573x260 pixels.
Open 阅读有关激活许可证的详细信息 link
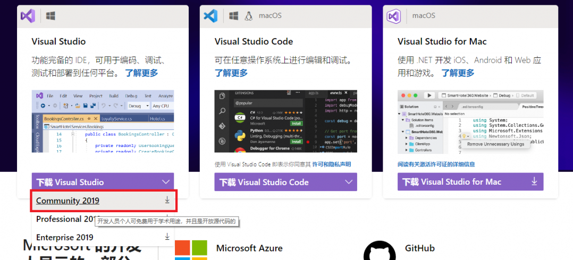pos(436,164)
